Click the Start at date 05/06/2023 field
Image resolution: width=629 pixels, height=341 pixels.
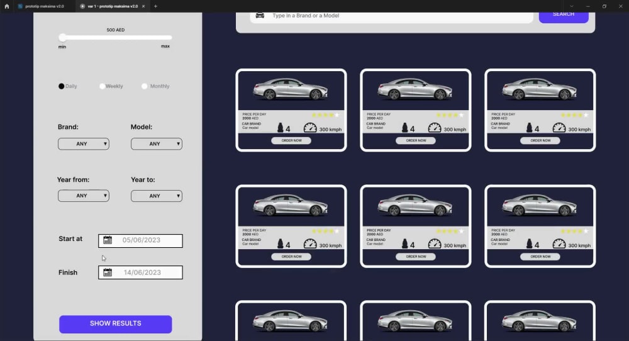click(x=140, y=241)
